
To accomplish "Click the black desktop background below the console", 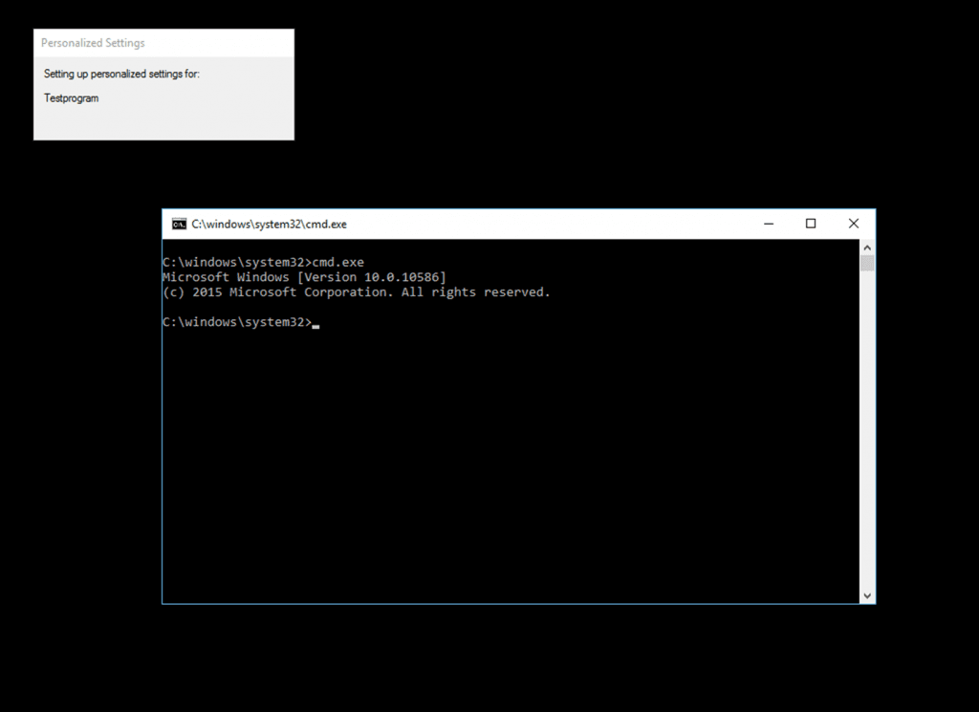I will click(x=516, y=659).
